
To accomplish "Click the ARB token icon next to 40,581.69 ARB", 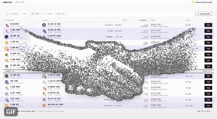I will [x=44, y=31].
